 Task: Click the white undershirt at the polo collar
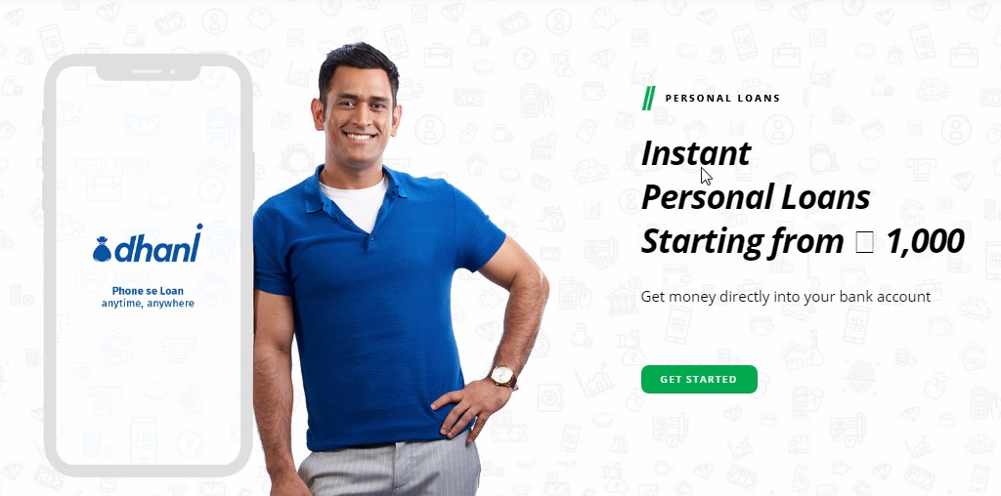pyautogui.click(x=356, y=202)
